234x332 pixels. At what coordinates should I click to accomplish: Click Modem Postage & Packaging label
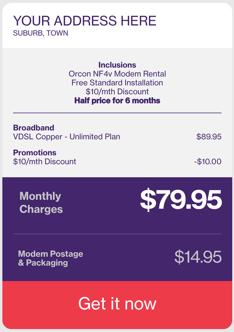pos(51,258)
